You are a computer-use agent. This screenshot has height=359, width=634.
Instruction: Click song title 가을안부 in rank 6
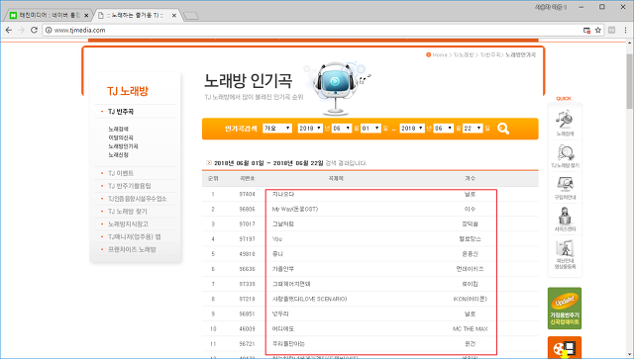(283, 269)
